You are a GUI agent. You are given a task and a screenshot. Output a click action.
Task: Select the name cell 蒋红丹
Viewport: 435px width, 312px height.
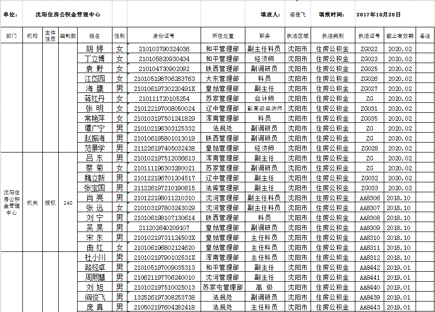(x=95, y=98)
